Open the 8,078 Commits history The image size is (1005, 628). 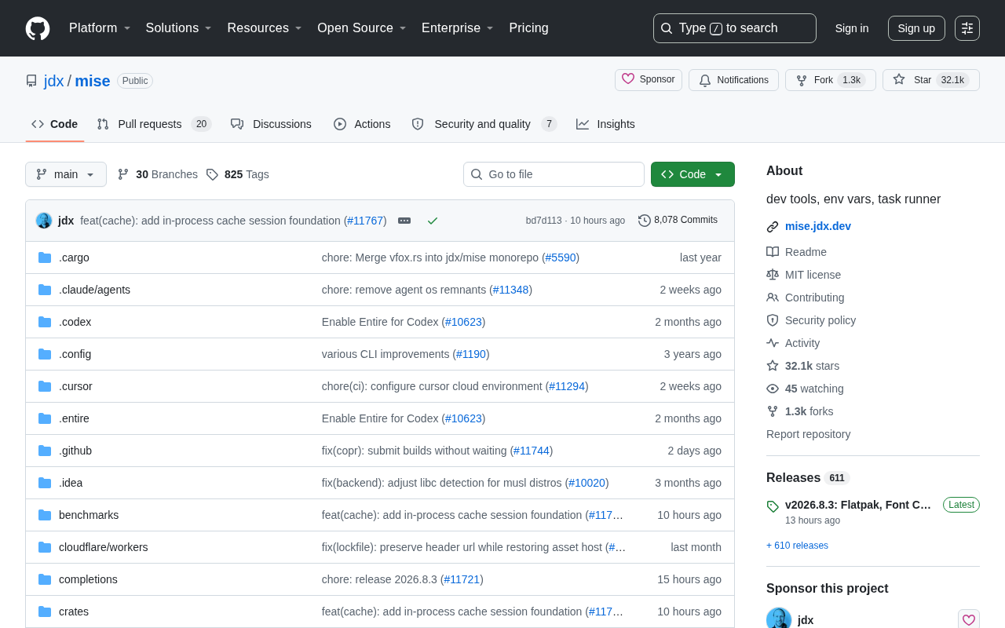point(678,221)
